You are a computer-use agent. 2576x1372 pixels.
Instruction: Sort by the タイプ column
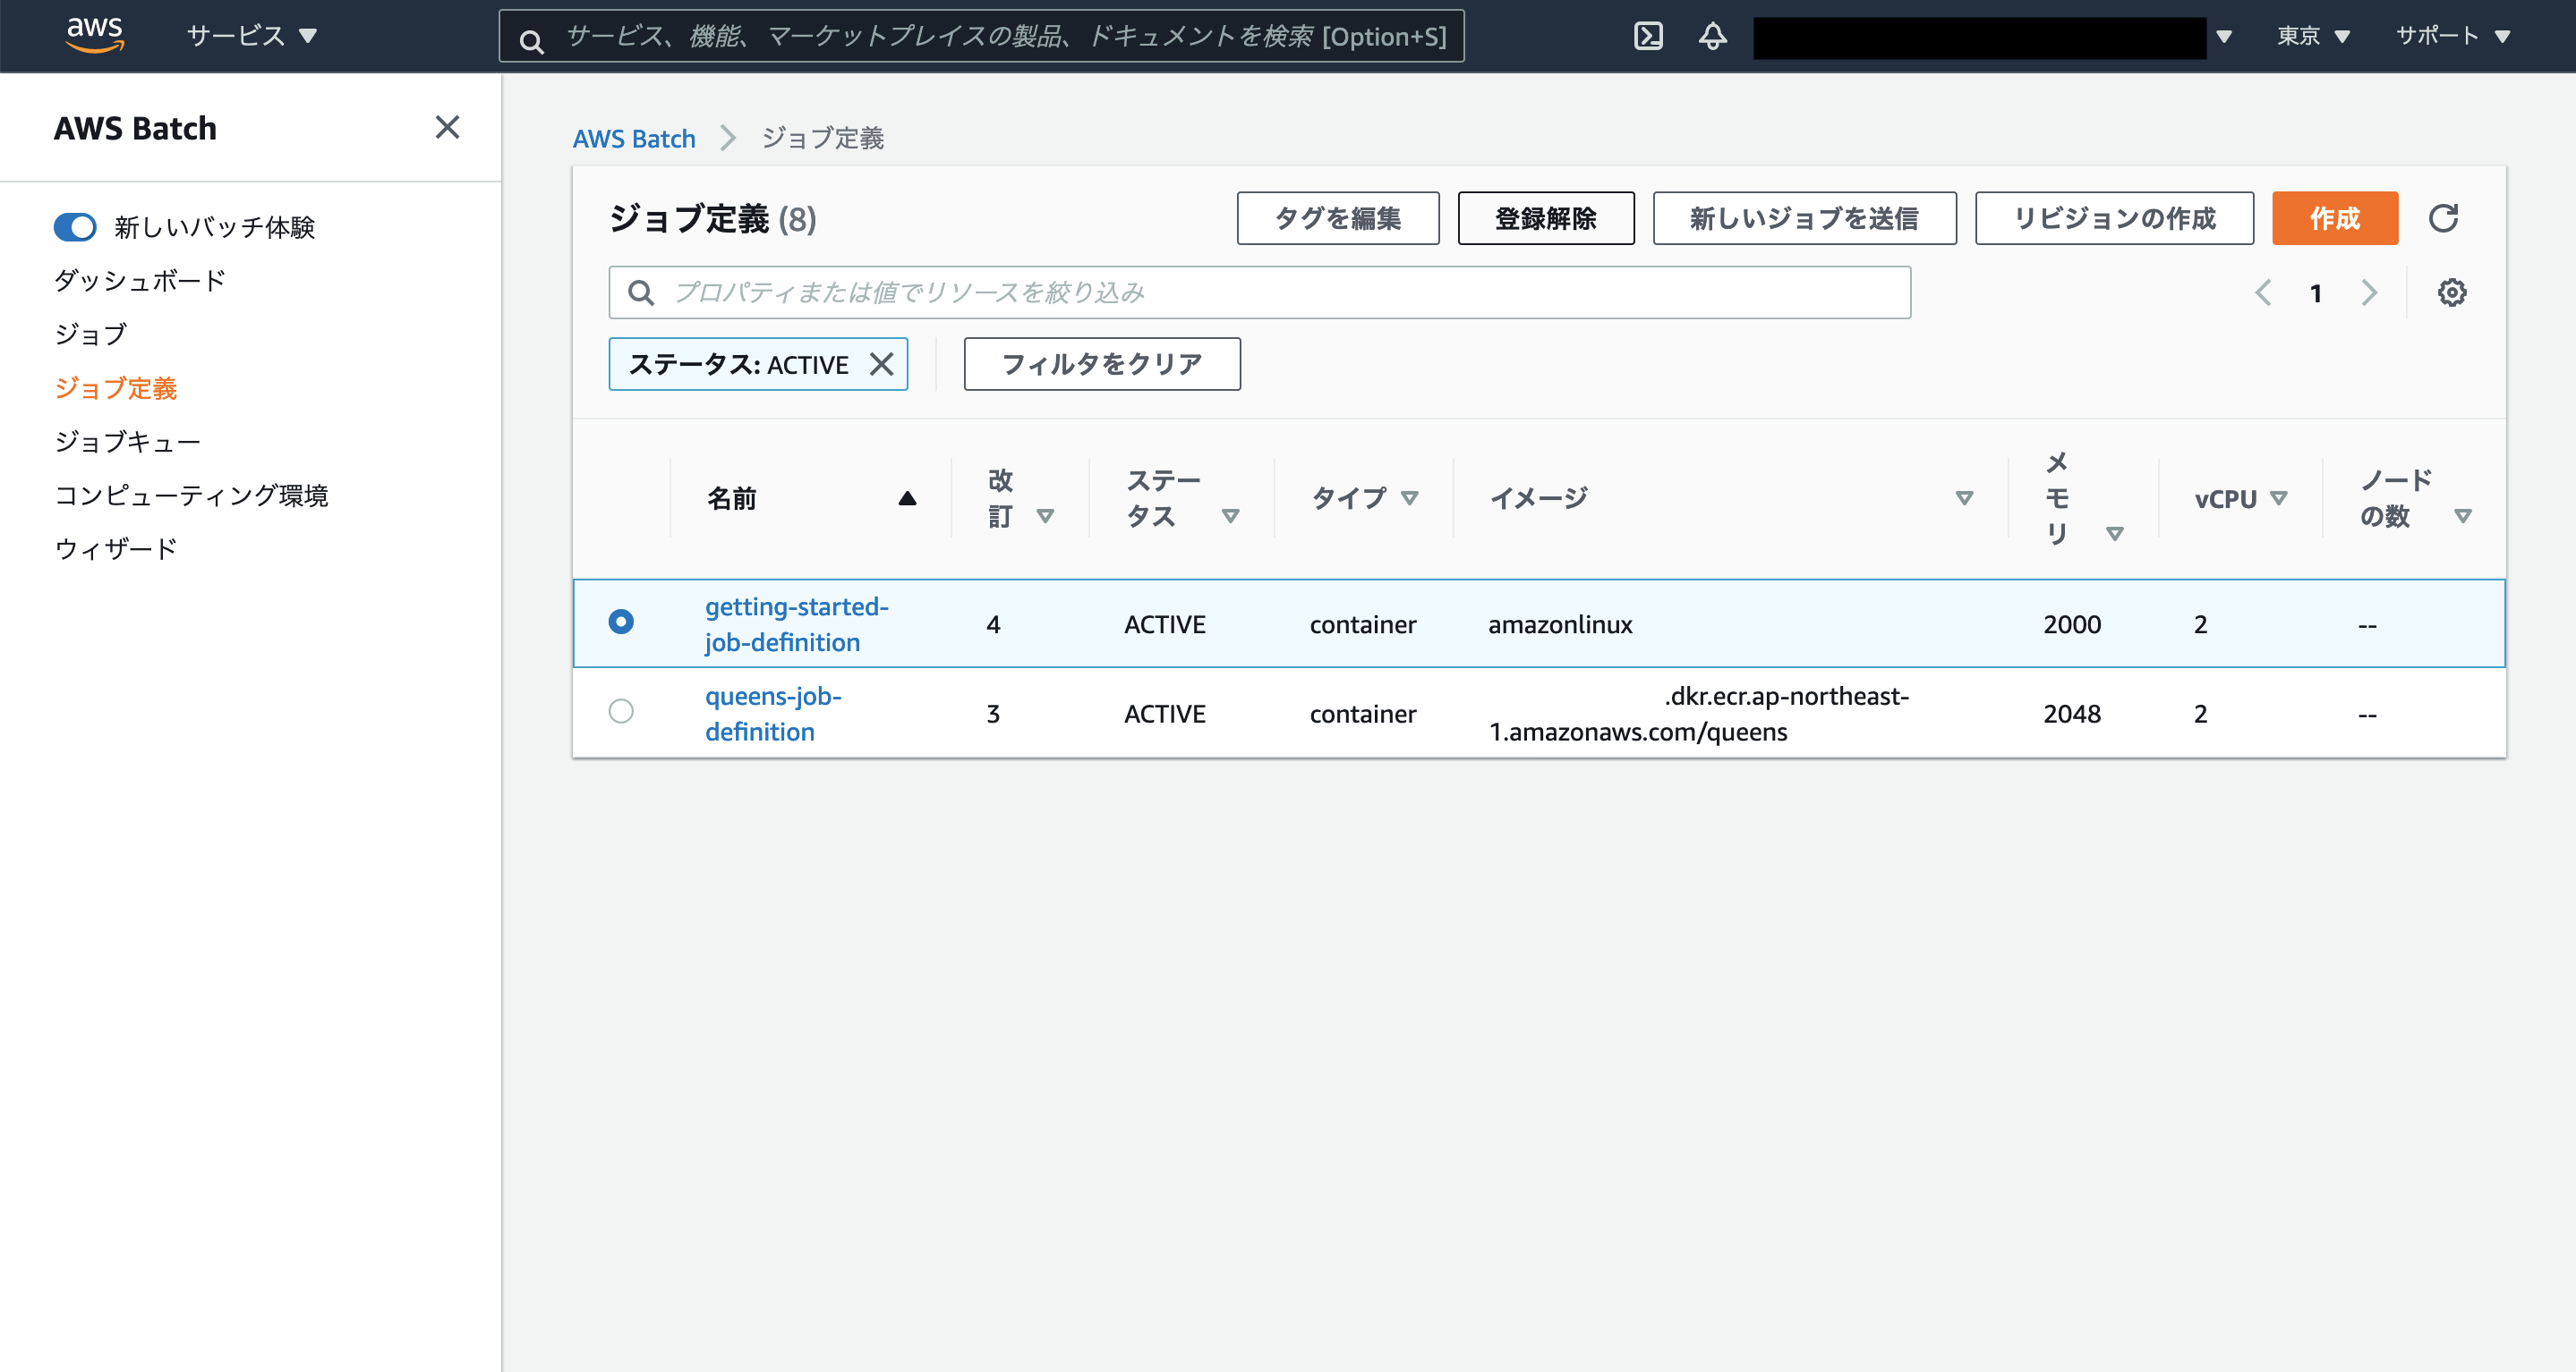click(x=1410, y=497)
